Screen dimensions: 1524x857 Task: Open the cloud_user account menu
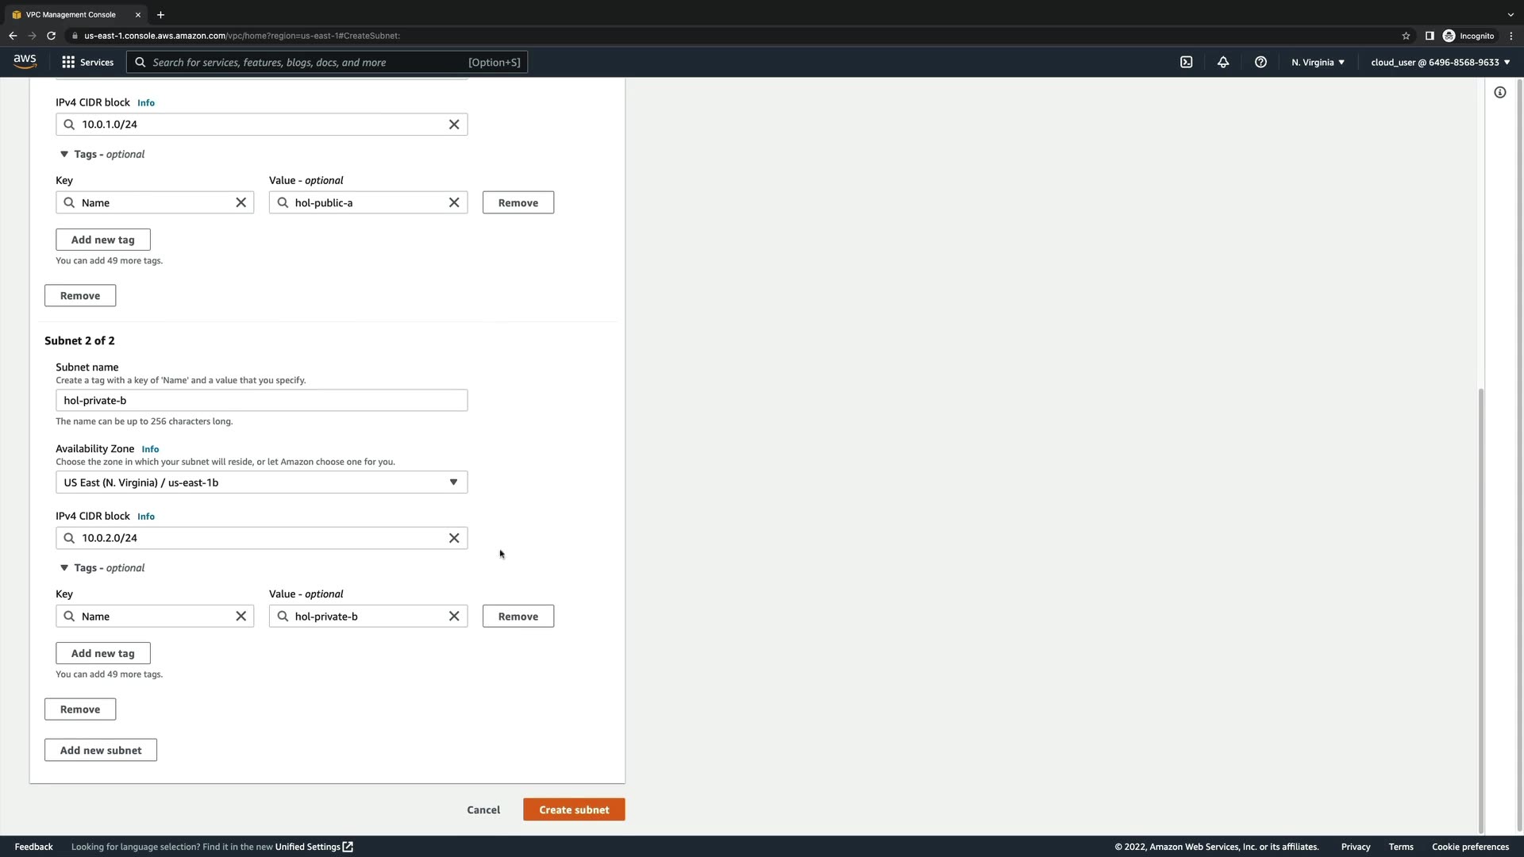pos(1440,62)
